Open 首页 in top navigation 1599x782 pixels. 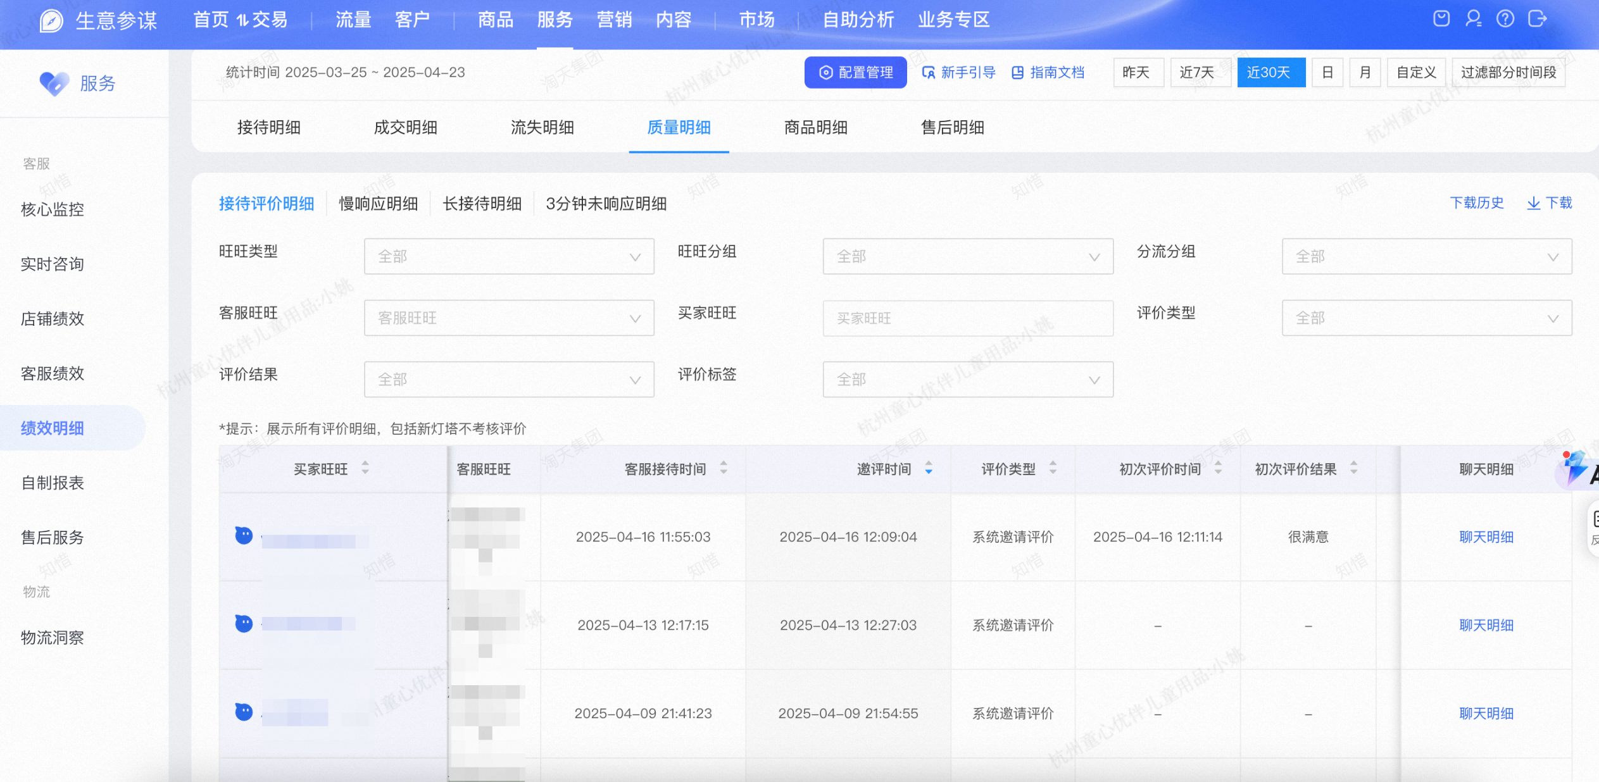tap(211, 20)
